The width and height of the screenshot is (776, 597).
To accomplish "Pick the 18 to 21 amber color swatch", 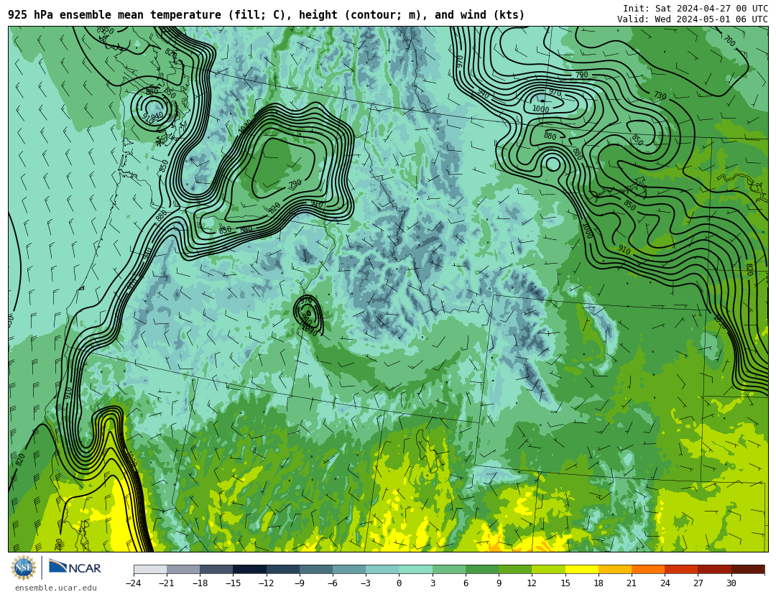I will 615,569.
